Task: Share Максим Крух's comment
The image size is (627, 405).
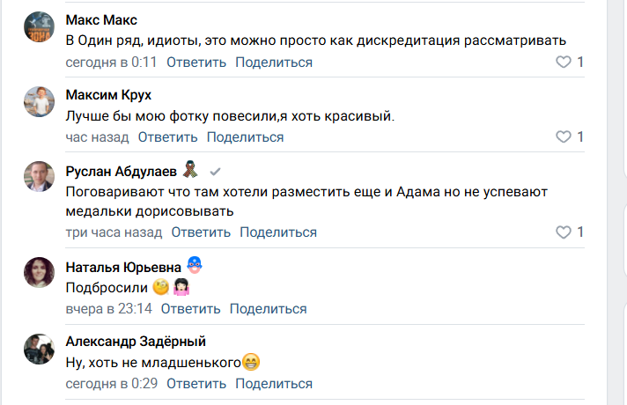Action: click(x=245, y=137)
